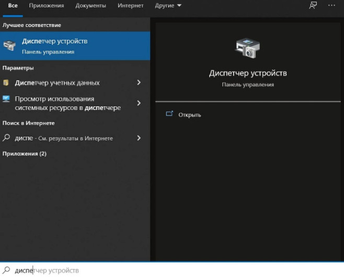Click the Диспетчер учетных данных safe icon

6,83
